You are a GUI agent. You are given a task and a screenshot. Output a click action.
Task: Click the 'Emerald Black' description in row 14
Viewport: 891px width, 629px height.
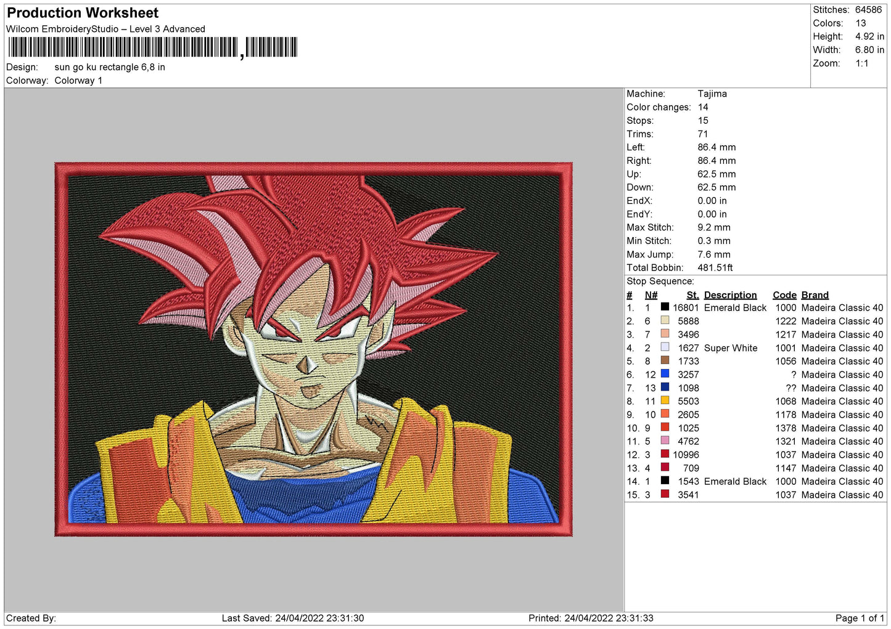point(735,482)
